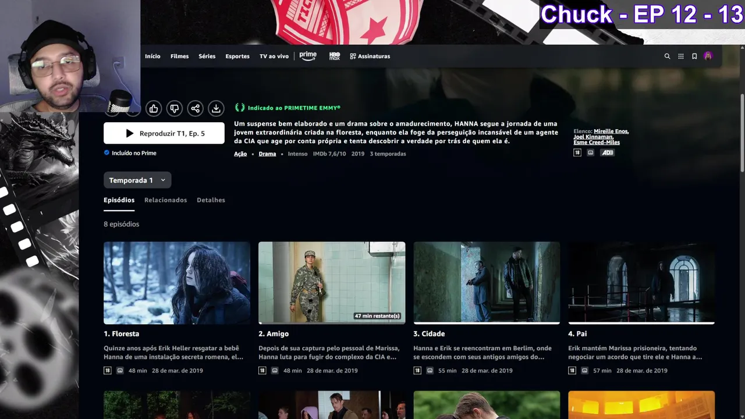Click episode title 2. Amigo

(274, 334)
